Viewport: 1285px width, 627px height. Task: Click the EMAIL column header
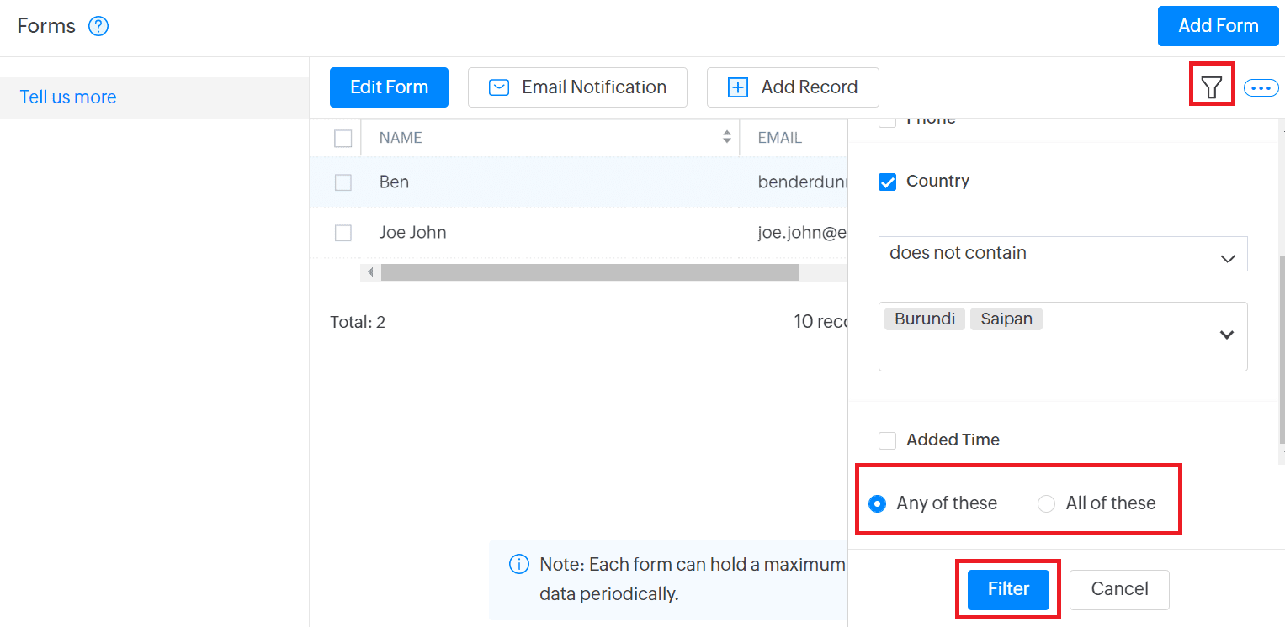click(x=780, y=138)
